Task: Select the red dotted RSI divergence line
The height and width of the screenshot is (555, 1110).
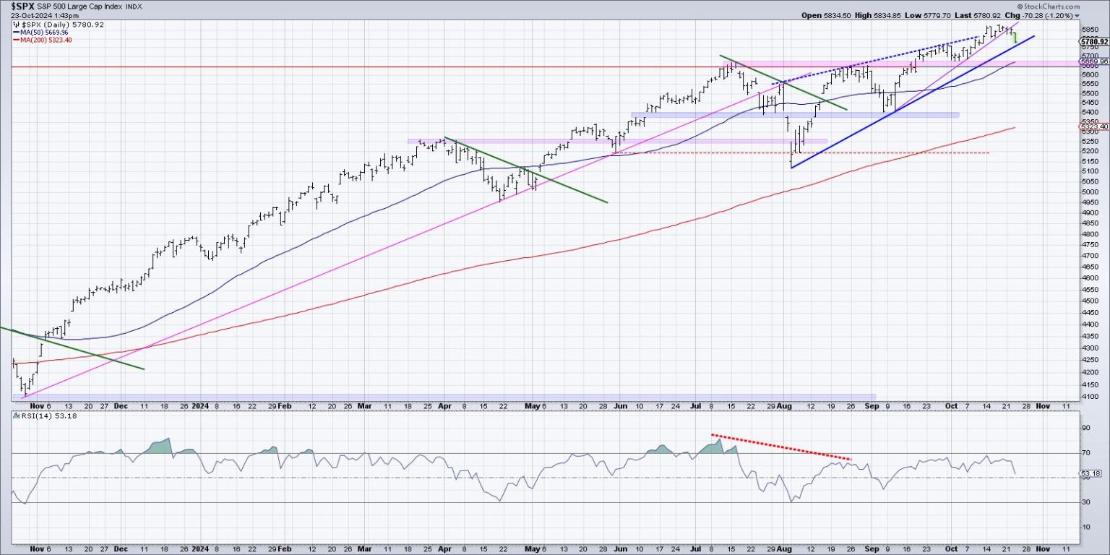Action: tap(780, 447)
